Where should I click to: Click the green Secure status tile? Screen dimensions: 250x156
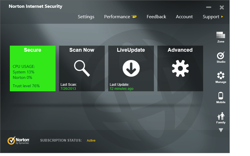(33, 68)
